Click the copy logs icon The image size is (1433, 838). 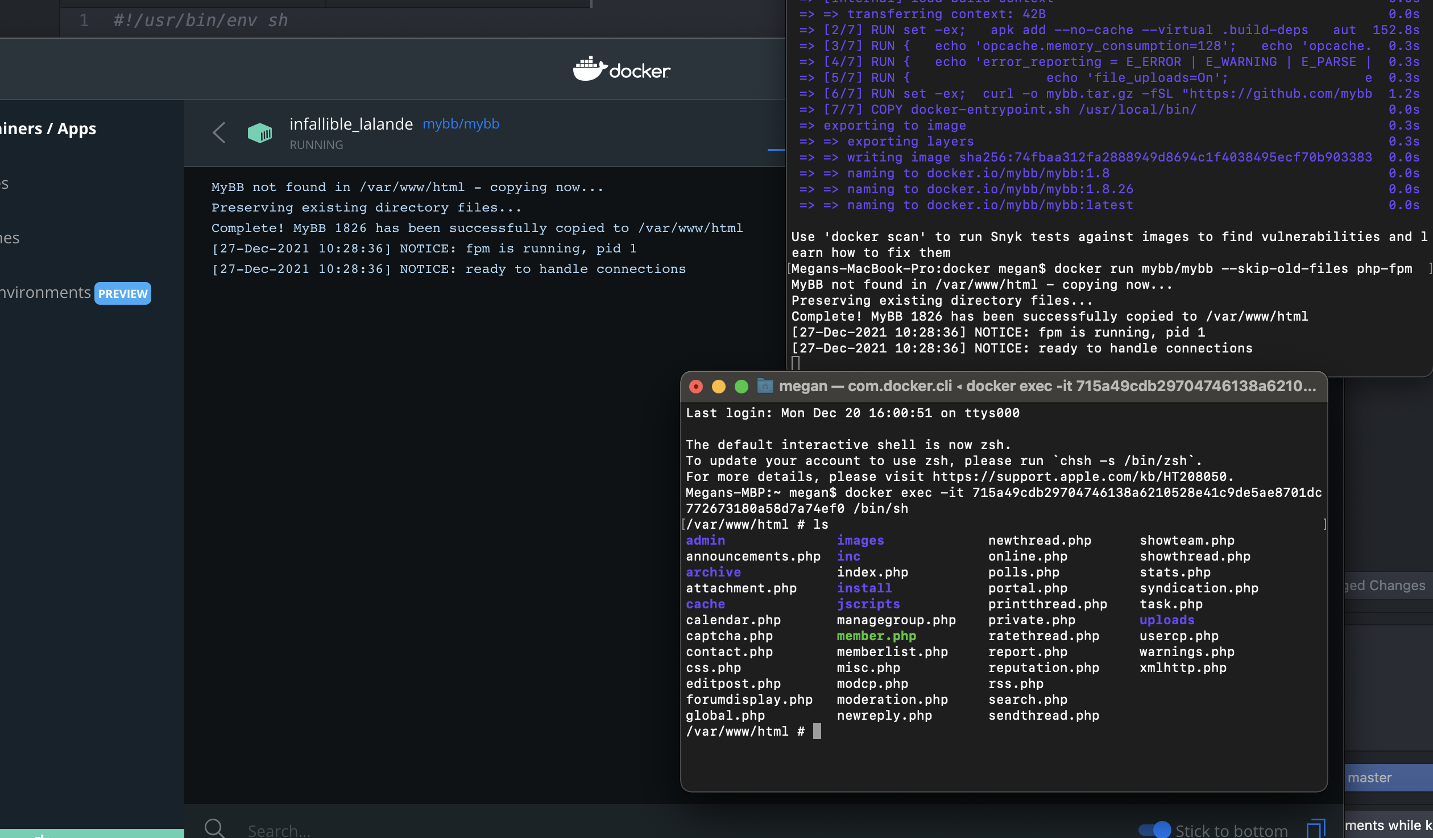coord(1315,828)
